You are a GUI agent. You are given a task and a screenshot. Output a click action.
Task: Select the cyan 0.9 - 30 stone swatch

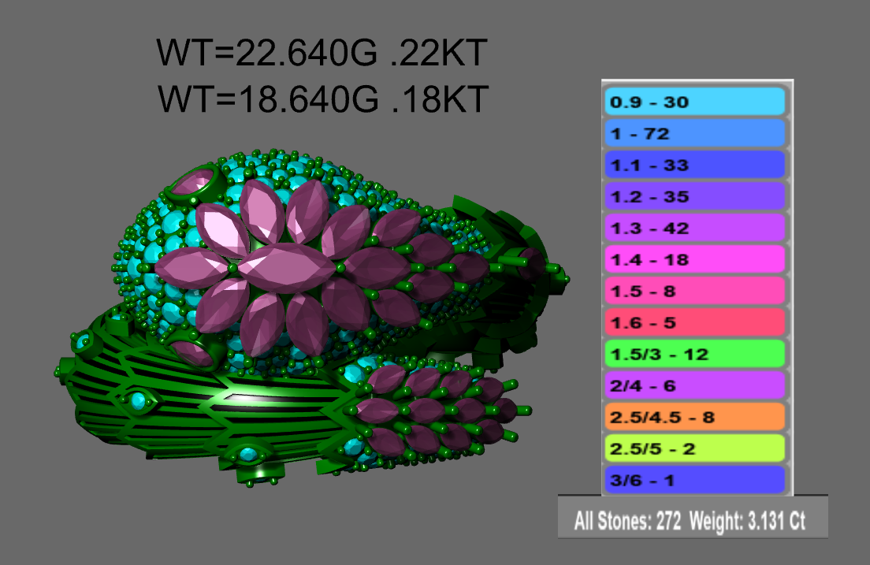tap(695, 102)
